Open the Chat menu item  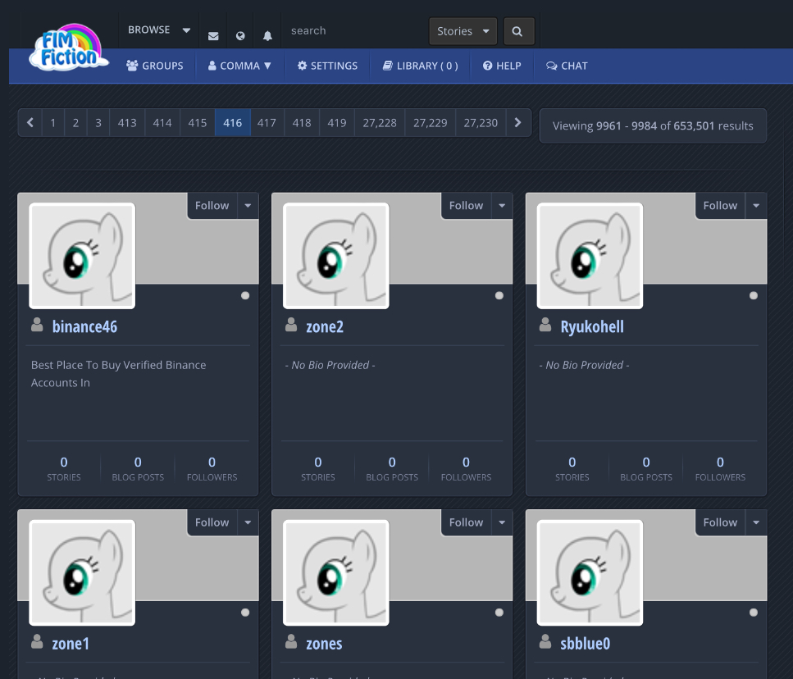tap(567, 66)
